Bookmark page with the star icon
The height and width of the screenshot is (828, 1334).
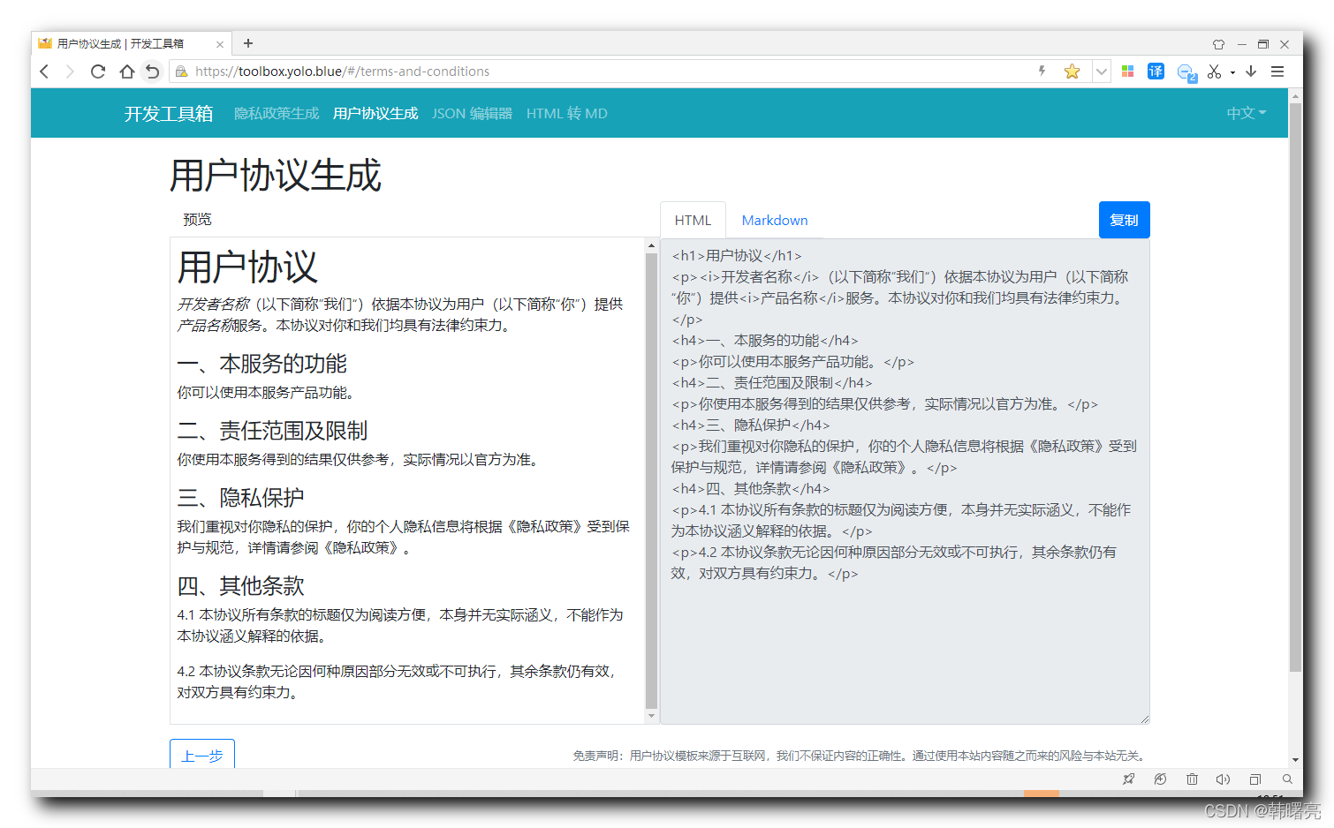1072,72
